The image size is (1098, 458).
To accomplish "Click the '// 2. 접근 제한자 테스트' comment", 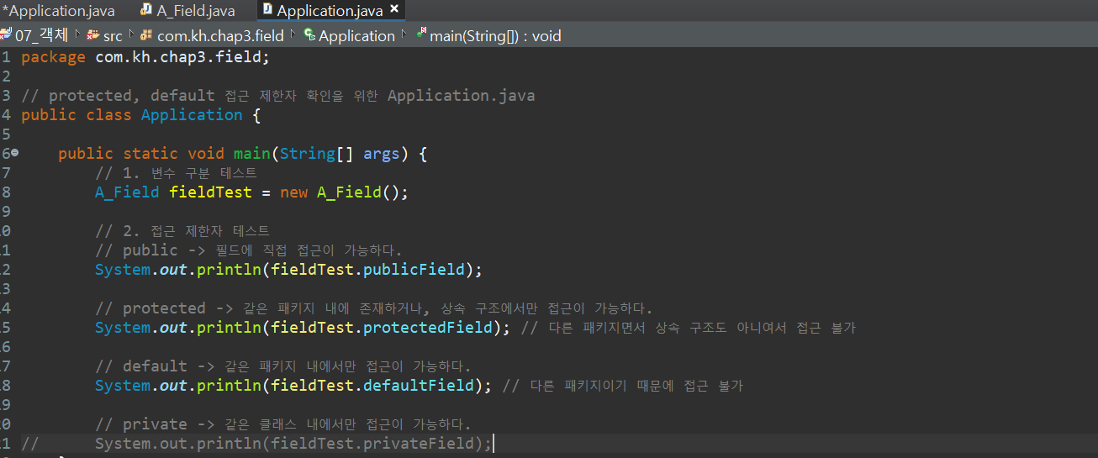I will tap(182, 231).
